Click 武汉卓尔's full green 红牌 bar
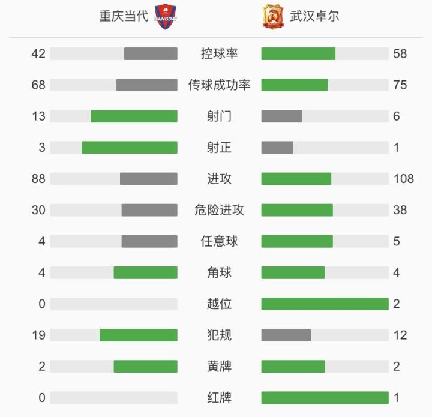The width and height of the screenshot is (432, 417). pos(325,398)
